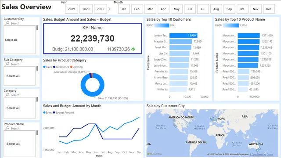Select the Larry Mun... customer bar

pos(179,65)
